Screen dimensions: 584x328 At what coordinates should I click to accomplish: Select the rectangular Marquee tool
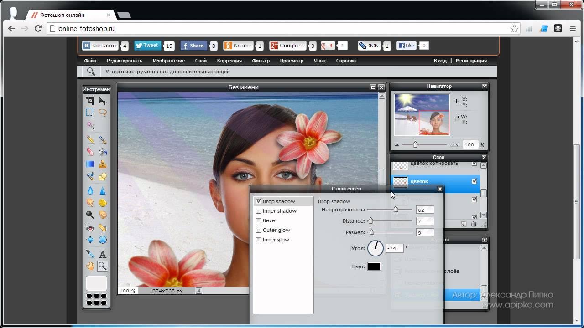90,113
